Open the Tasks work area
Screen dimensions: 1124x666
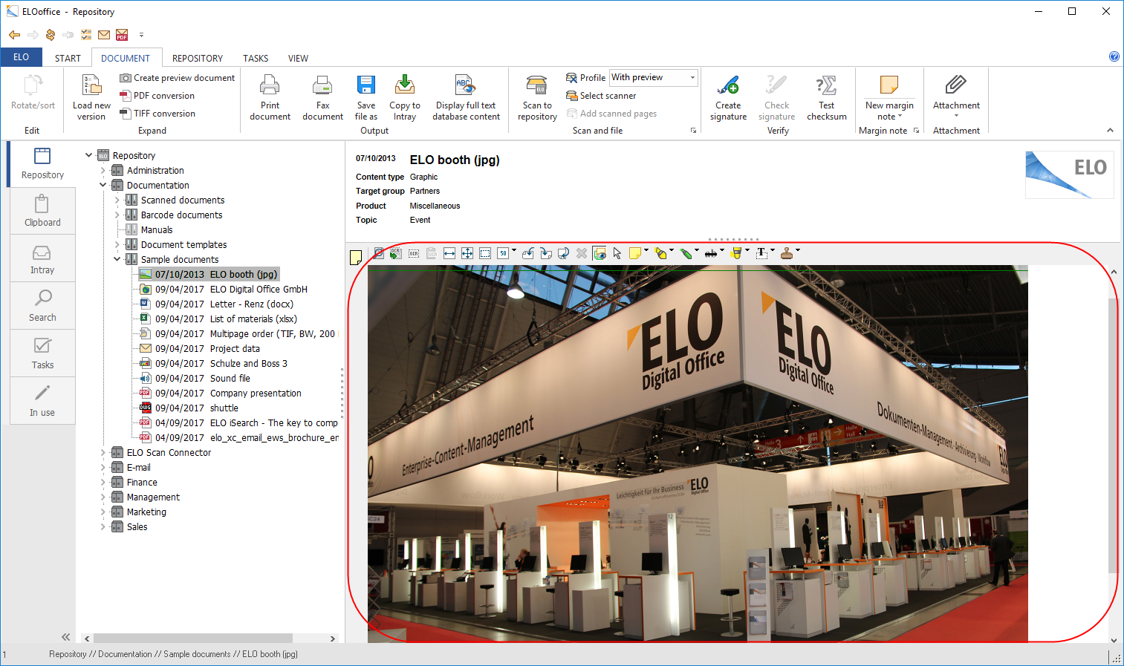42,353
